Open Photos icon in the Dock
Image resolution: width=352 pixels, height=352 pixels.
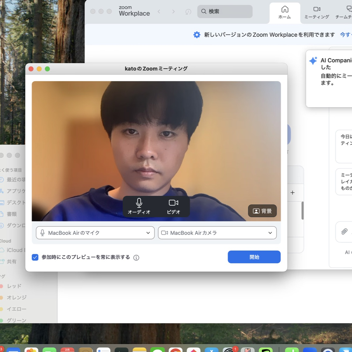[x=31, y=350]
